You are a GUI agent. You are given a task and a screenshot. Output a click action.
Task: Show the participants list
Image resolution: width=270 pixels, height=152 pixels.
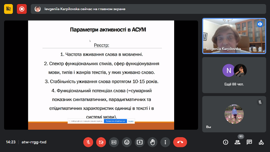(x=238, y=142)
